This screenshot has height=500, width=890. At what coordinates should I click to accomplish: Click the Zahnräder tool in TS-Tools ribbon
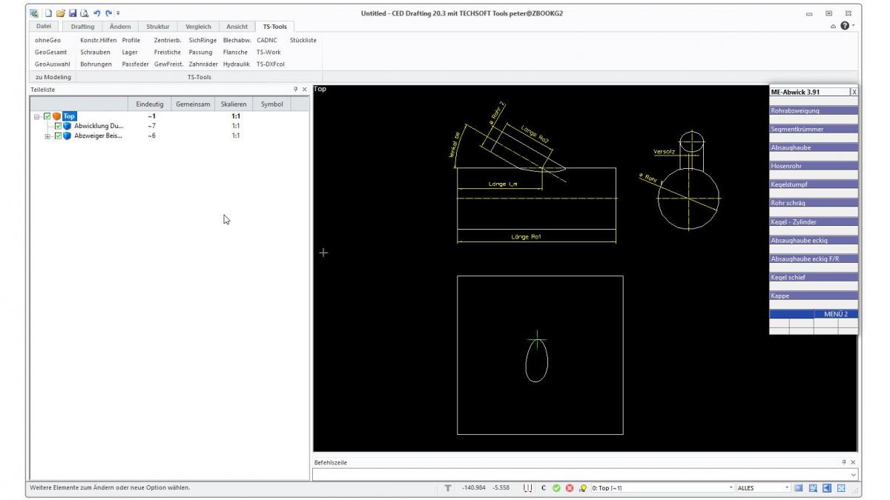(202, 64)
